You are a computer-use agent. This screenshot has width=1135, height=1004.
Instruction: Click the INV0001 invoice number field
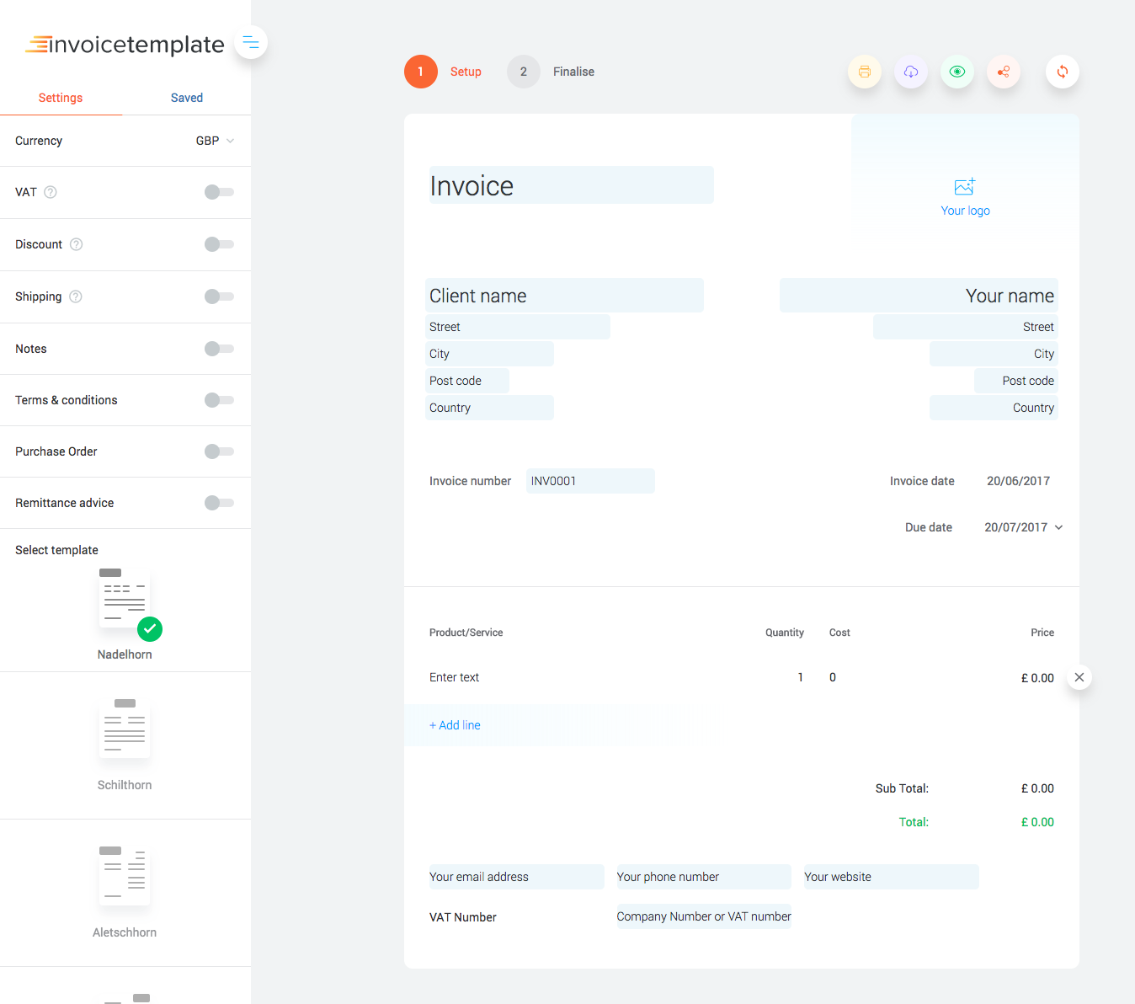[x=590, y=481]
